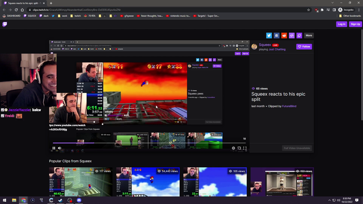Screen dimensions: 363x204
Task: Seek along the clip progress bar
Action: 149,143
